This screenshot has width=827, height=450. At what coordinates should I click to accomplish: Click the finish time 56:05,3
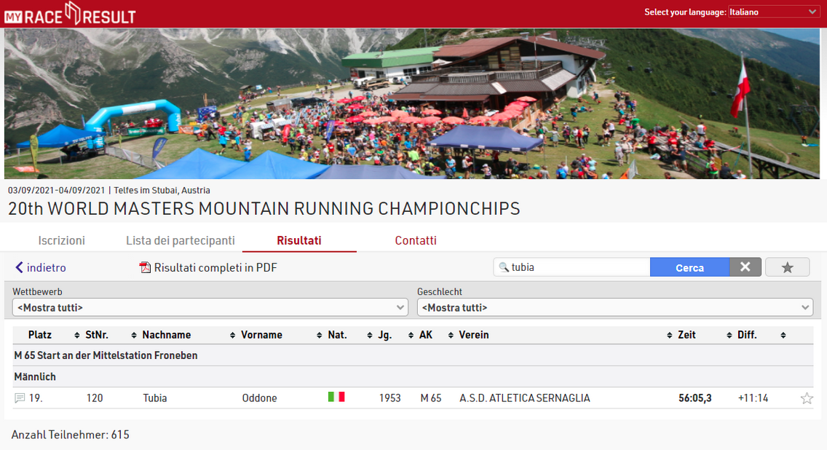[695, 398]
